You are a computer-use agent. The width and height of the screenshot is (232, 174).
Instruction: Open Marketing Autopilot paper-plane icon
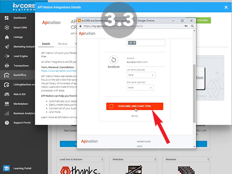(x=7, y=47)
